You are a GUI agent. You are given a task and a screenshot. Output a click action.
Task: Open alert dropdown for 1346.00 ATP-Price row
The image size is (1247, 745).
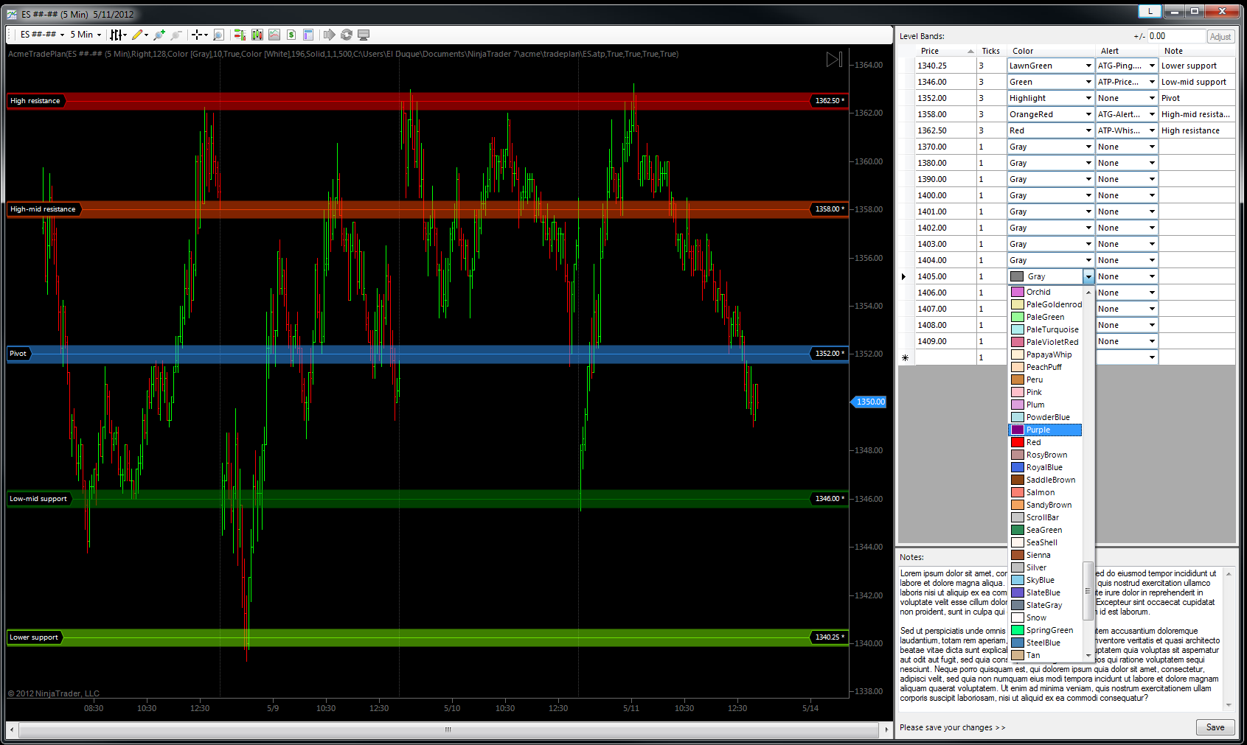[x=1152, y=82]
